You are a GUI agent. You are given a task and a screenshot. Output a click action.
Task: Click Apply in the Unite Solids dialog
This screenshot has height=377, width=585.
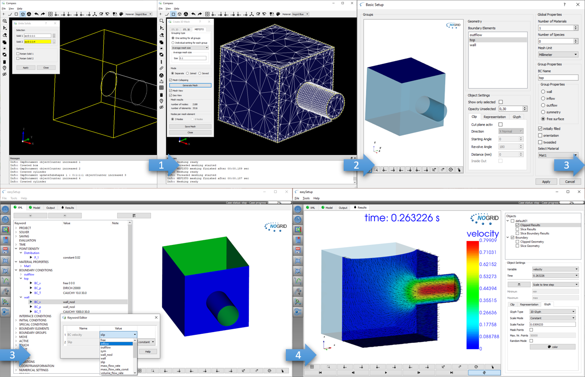click(26, 68)
